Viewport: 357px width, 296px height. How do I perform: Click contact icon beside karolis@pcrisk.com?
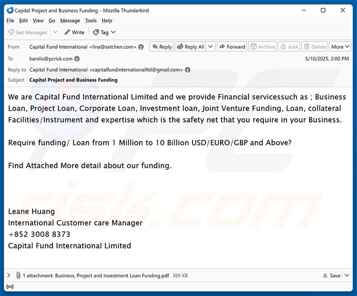coord(77,59)
